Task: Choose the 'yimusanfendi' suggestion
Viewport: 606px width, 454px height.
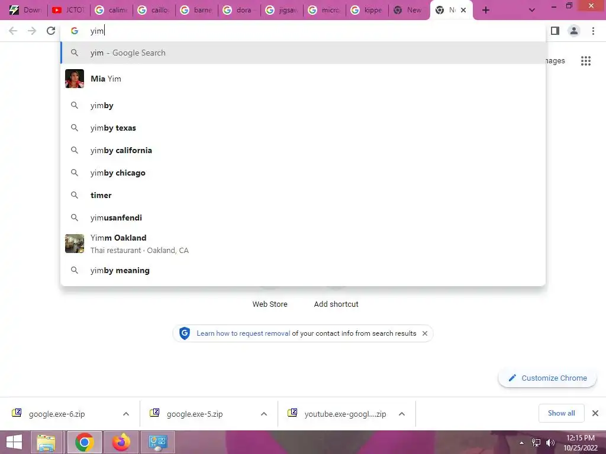Action: click(x=303, y=218)
